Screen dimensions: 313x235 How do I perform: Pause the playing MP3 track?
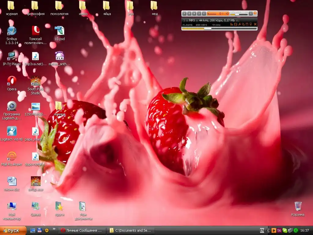[189, 13]
